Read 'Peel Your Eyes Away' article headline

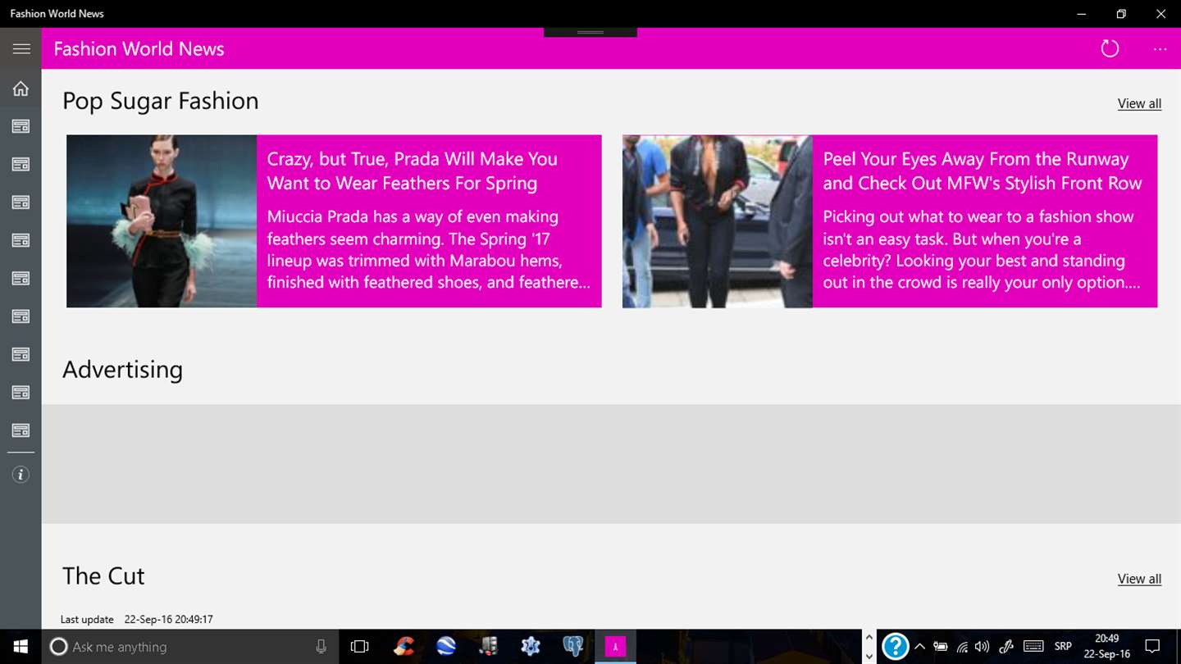(x=983, y=171)
